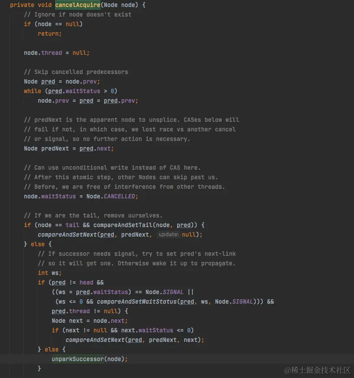The image size is (354, 378).
Task: Click the unparkSuccessor method call
Action: (78, 359)
